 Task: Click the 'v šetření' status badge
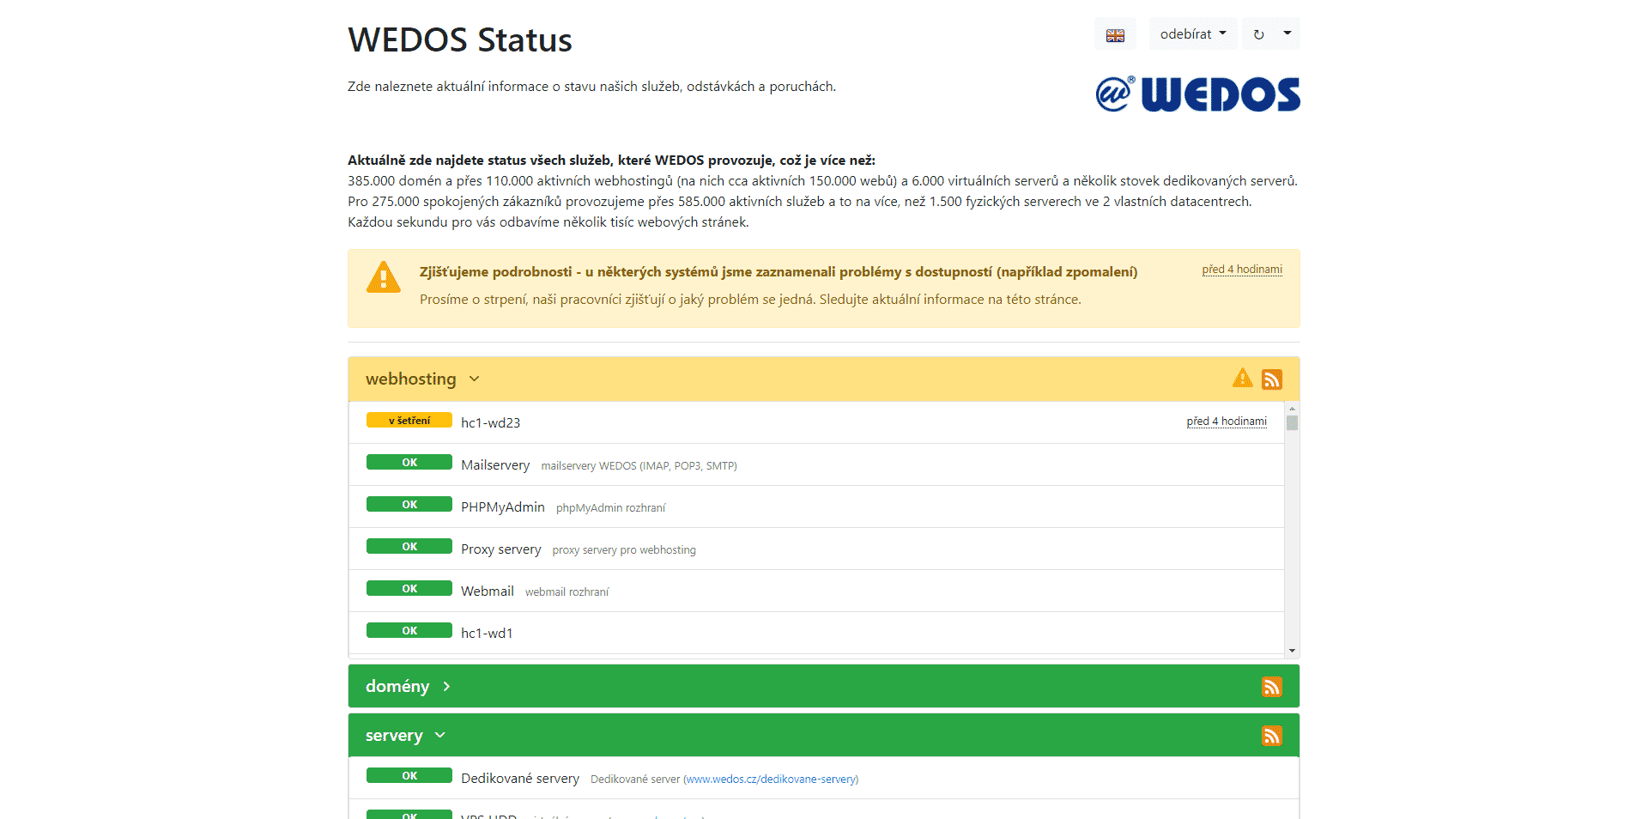tap(409, 421)
